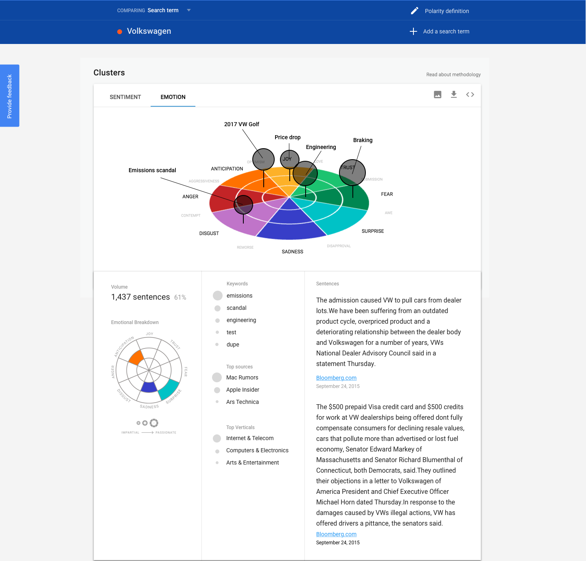Open the Polarity definition pencil icon
The height and width of the screenshot is (561, 586).
pyautogui.click(x=414, y=11)
